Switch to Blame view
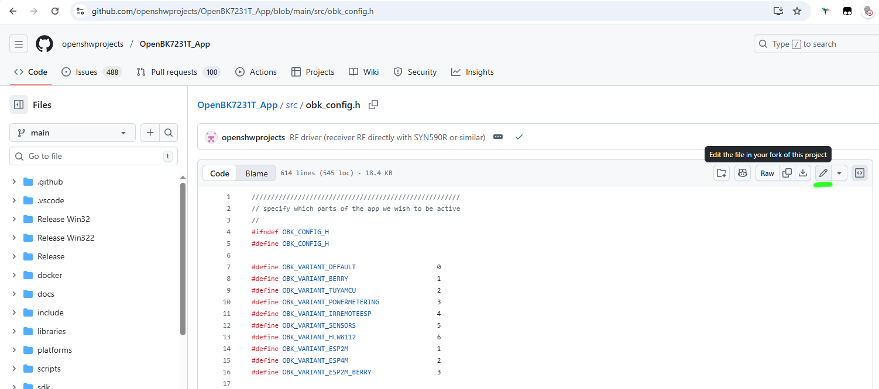The width and height of the screenshot is (879, 389). tap(256, 173)
